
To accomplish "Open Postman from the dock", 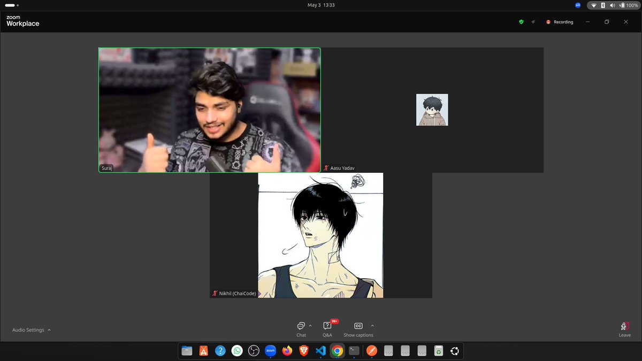I will [x=372, y=351].
